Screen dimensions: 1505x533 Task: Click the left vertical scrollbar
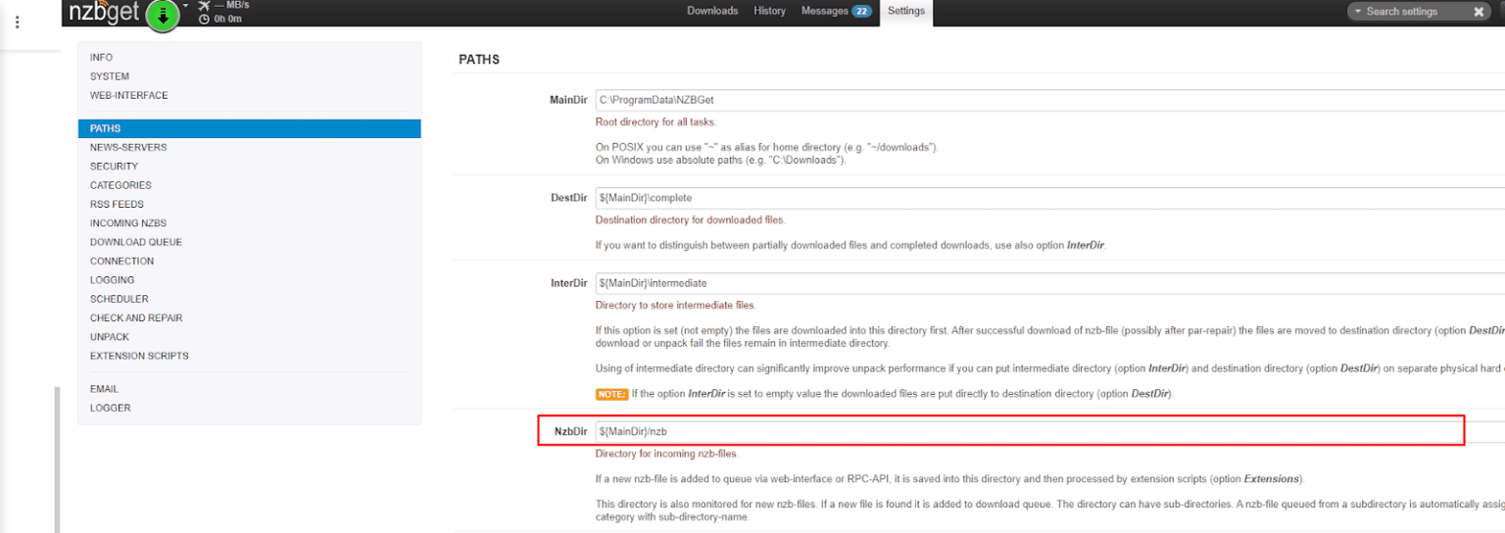pyautogui.click(x=57, y=459)
